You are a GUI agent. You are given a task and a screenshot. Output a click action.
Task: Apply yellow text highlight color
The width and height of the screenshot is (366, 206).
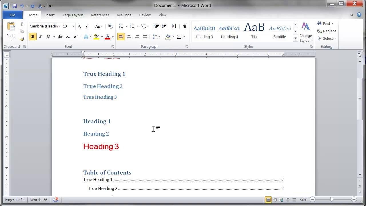point(96,37)
